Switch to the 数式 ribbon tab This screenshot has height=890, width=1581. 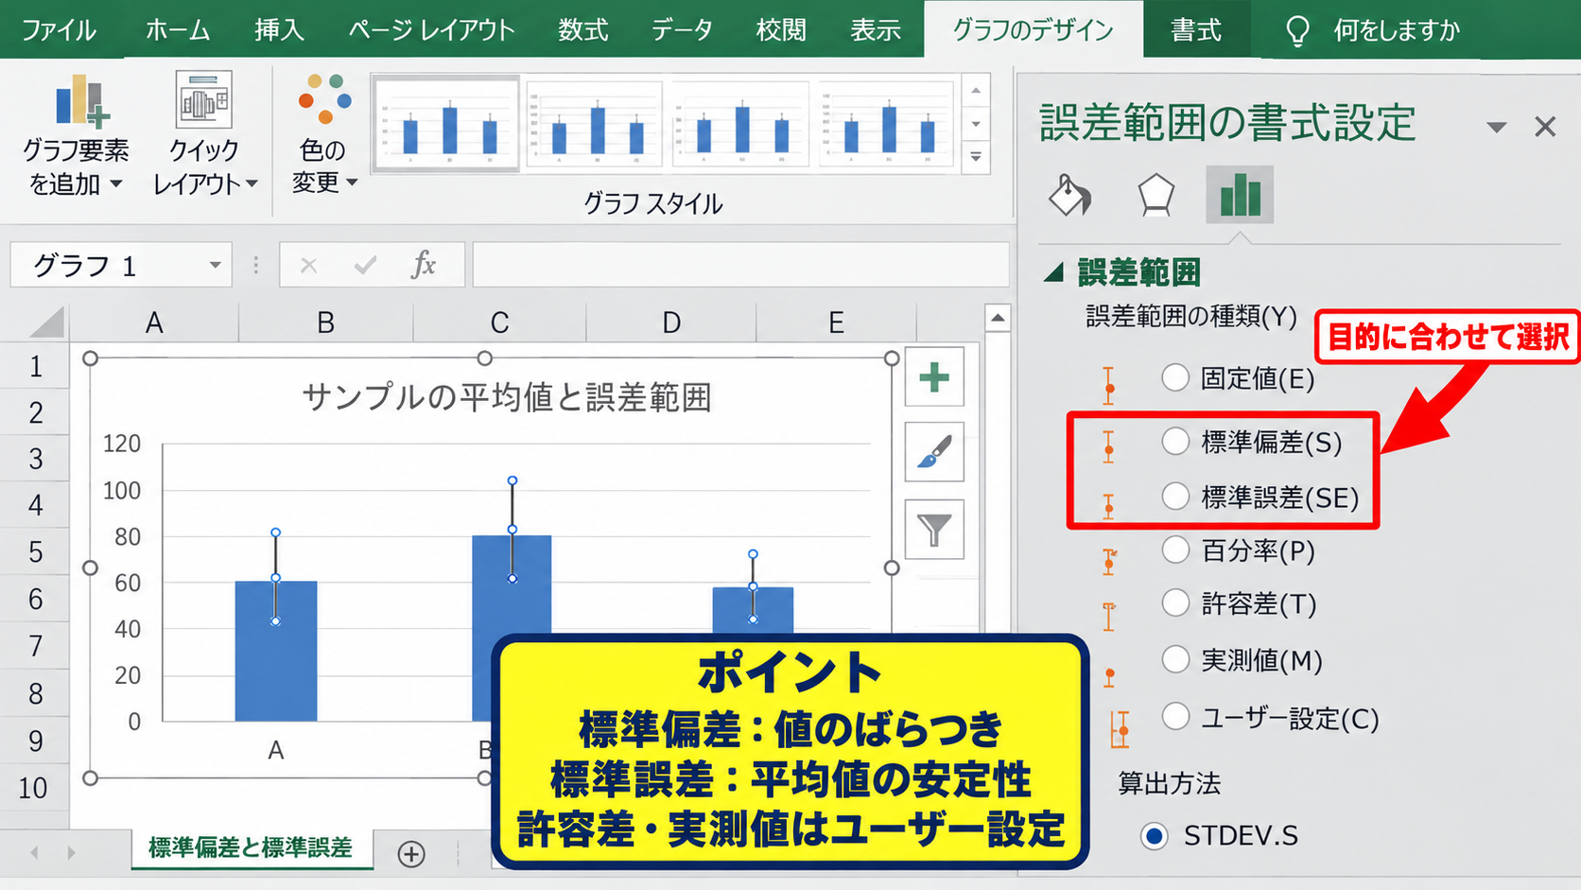click(x=582, y=30)
